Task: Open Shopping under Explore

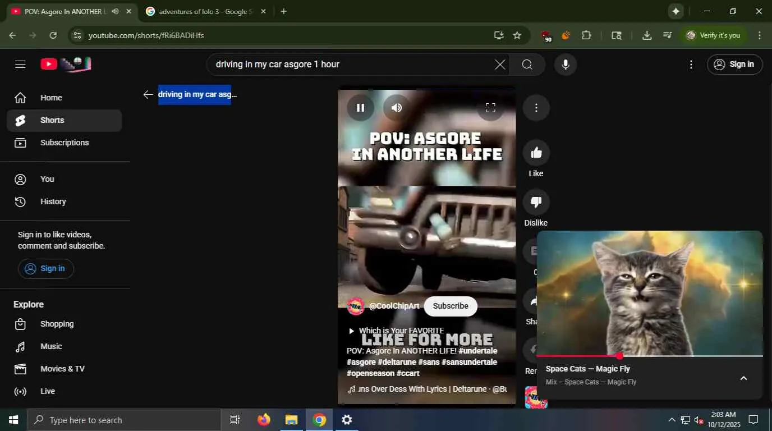Action: [64, 324]
